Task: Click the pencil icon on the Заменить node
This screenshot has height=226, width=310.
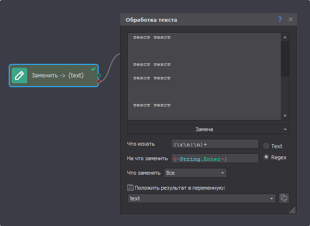Action: [x=19, y=75]
